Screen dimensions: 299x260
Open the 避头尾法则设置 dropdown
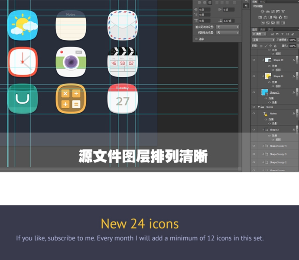pyautogui.click(x=227, y=27)
